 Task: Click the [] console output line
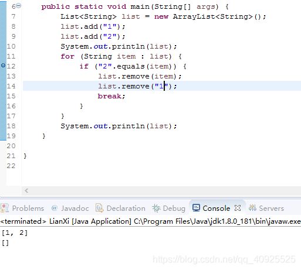point(5,242)
